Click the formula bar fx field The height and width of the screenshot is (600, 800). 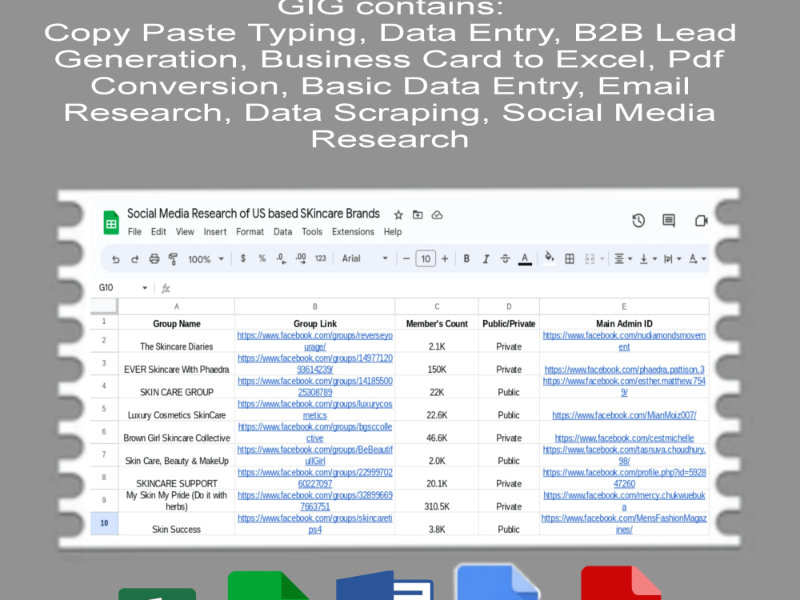tap(434, 288)
